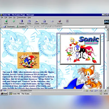Image resolution: width=109 pixels, height=109 pixels.
Task: Open the Go menu
Action: point(14,17)
